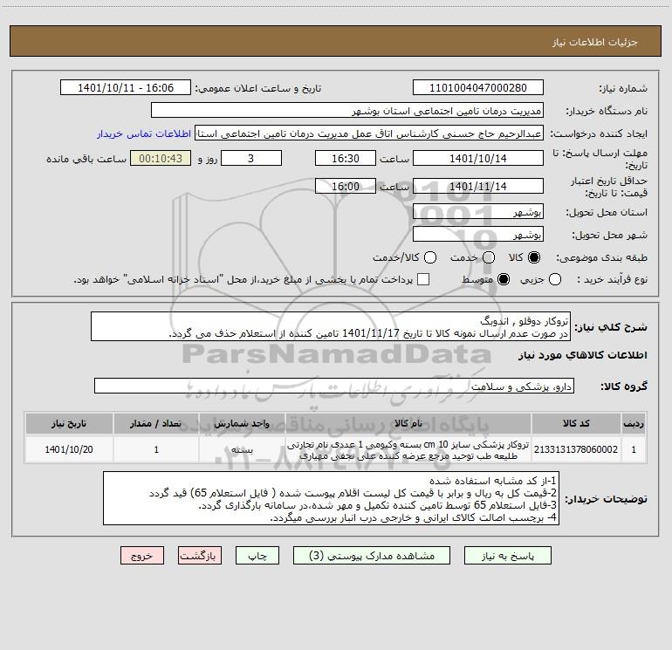672x650 pixels.
Task: Click the نام کالا column header
Action: [x=408, y=423]
